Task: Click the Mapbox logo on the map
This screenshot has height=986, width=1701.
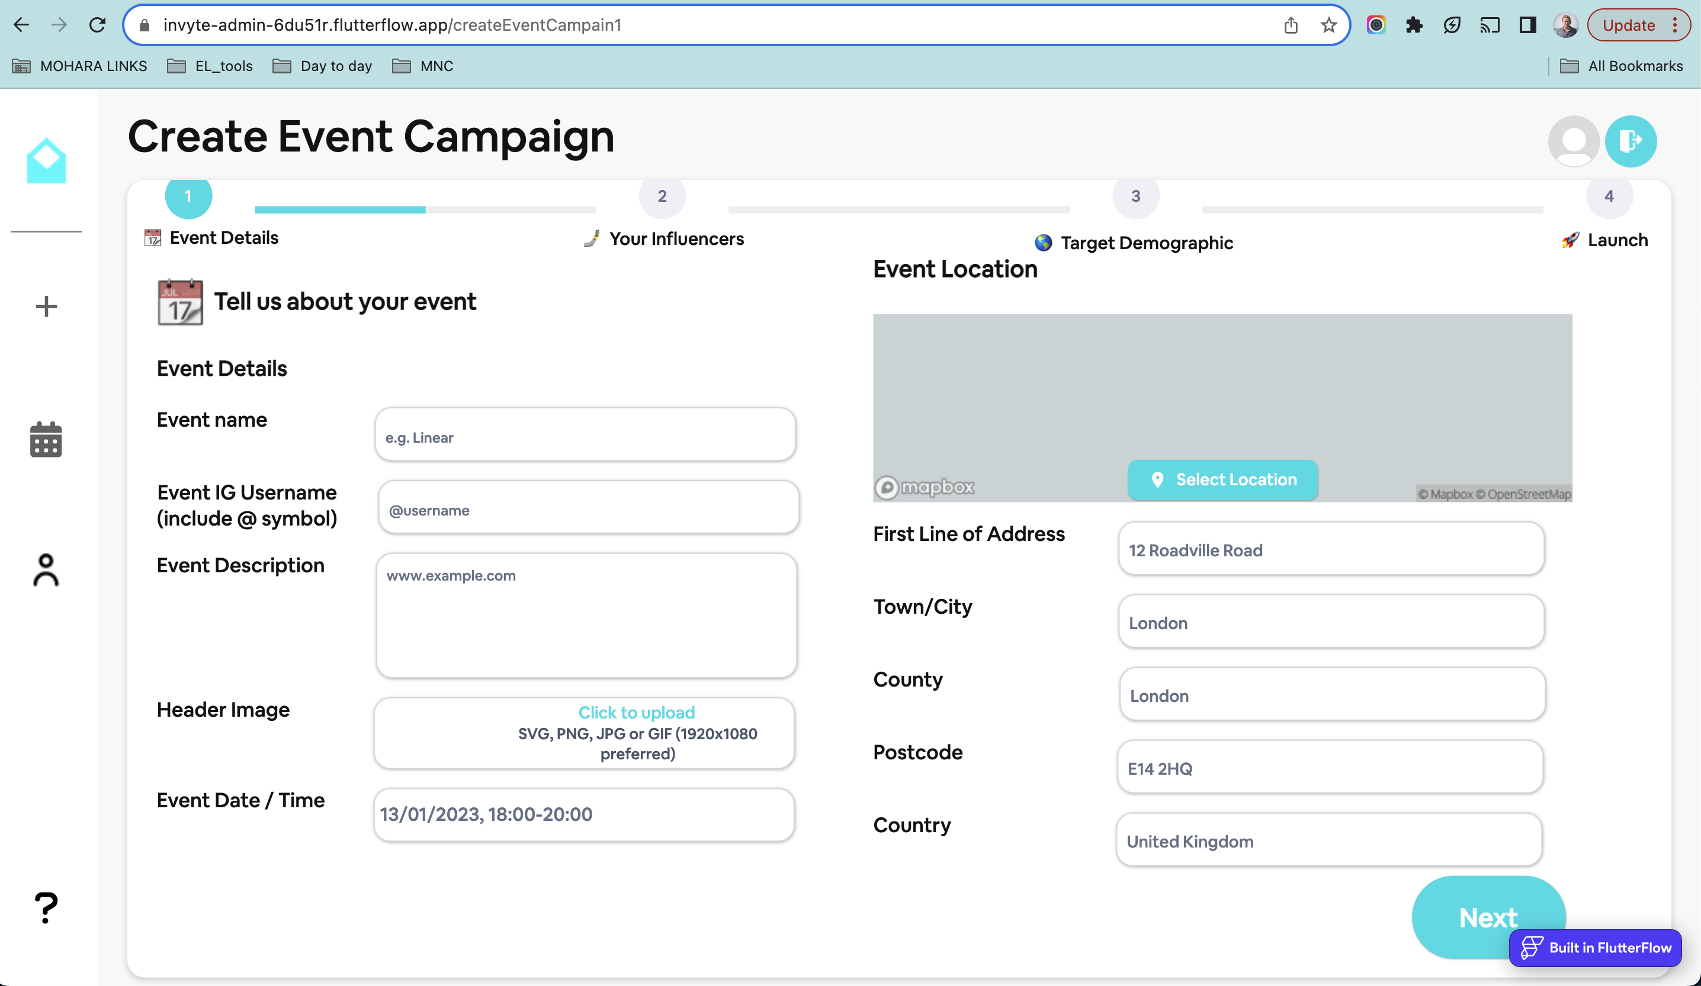Action: pos(925,488)
